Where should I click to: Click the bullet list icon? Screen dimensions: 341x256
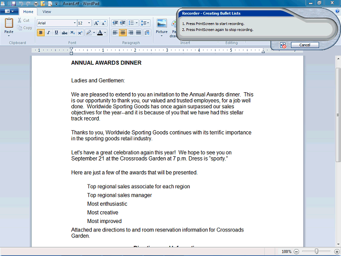point(131,23)
